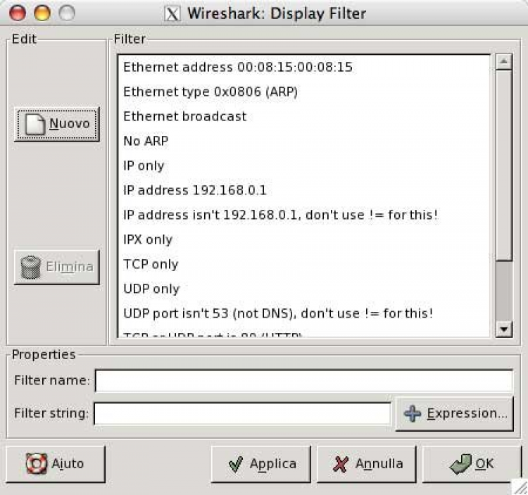528x495 pixels.
Task: Select 'Ethernet broadcast' filter
Action: coord(303,116)
